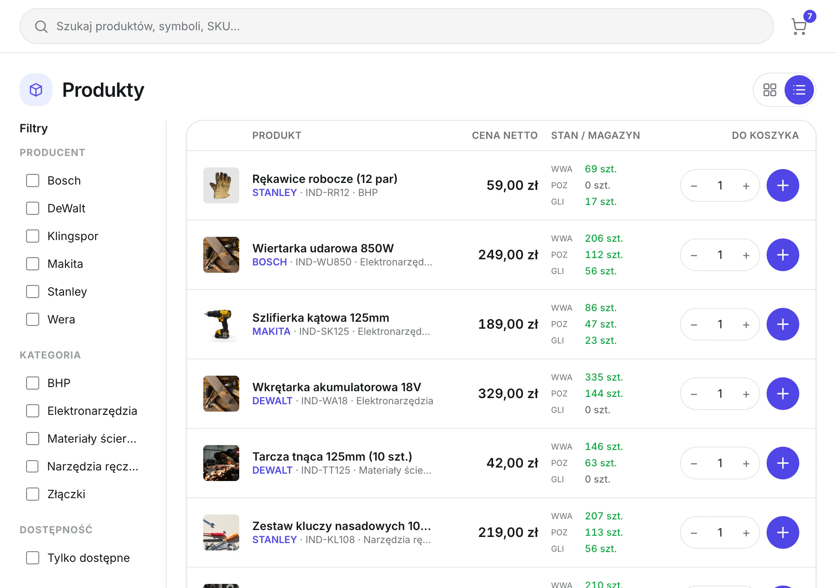836x588 pixels.
Task: Enable the Materiały ścierne category filter
Action: (33, 439)
